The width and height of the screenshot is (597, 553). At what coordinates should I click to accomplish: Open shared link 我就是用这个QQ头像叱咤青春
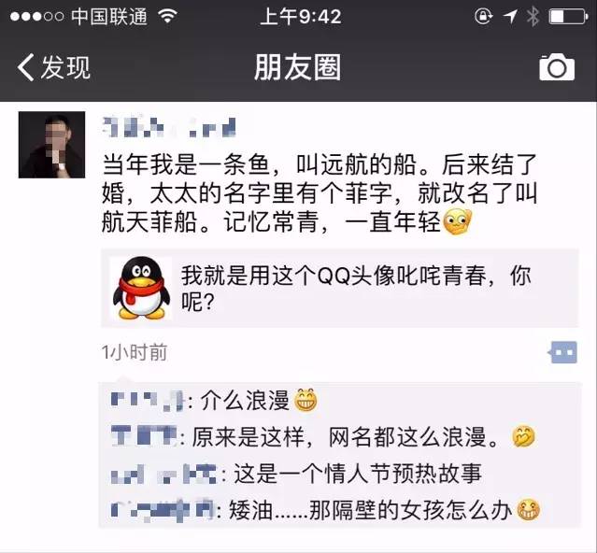point(340,288)
